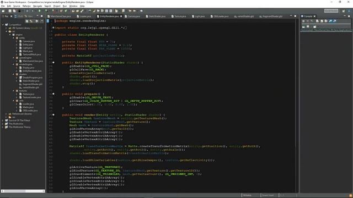Close the EntityRenderer.java tab
This screenshot has height=198, width=353.
click(121, 16)
